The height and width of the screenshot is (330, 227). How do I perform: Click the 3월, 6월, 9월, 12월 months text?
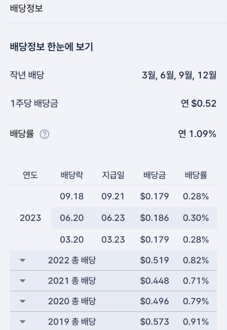[x=179, y=75]
